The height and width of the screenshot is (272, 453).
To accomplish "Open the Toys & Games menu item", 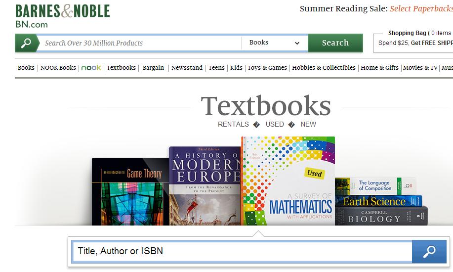I will pyautogui.click(x=267, y=68).
